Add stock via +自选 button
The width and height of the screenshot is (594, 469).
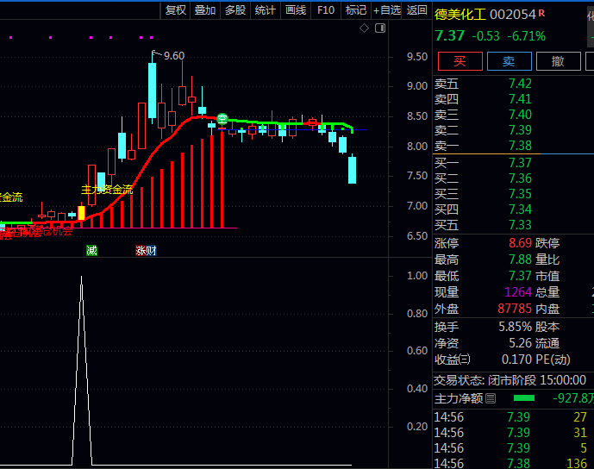coord(387,10)
